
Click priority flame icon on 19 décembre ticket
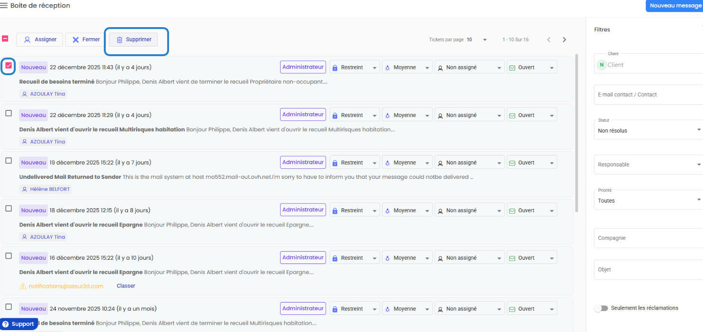click(387, 163)
